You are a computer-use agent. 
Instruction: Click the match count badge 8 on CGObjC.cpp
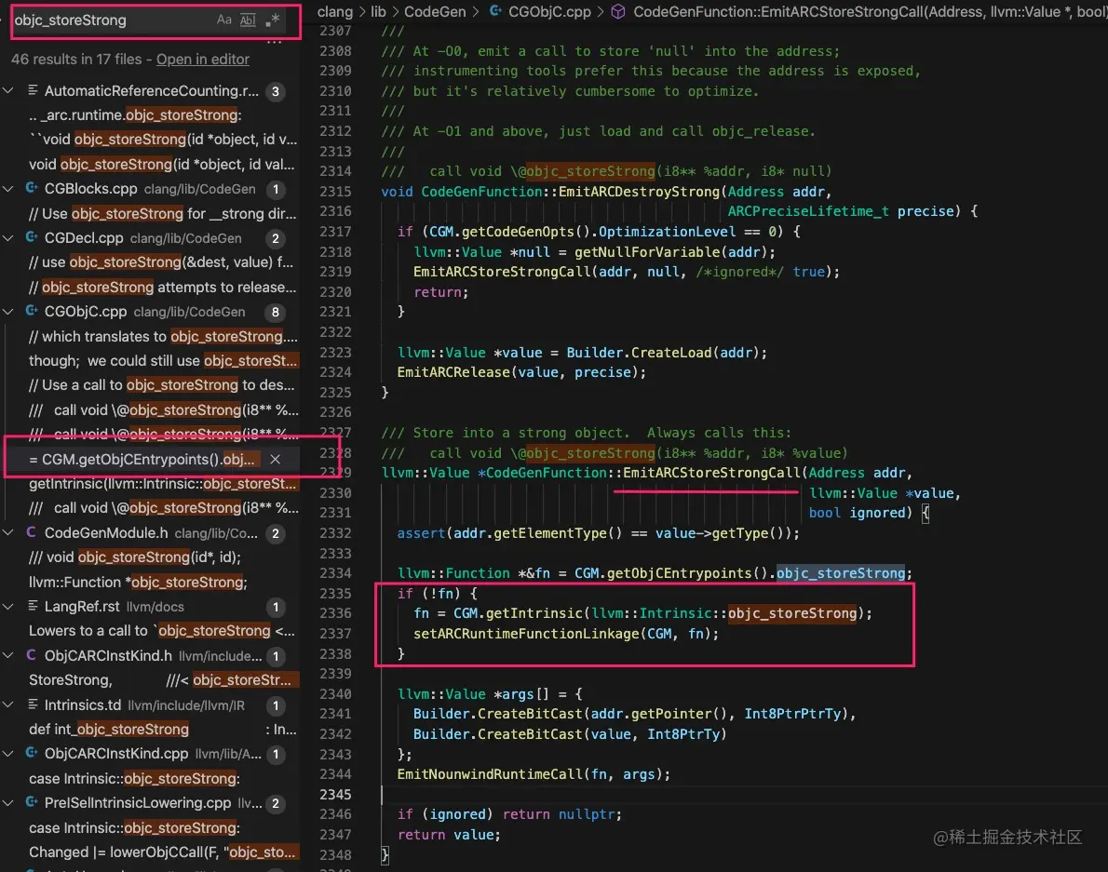point(275,312)
